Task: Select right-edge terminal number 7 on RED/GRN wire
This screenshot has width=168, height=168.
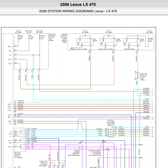Action: click(x=152, y=104)
